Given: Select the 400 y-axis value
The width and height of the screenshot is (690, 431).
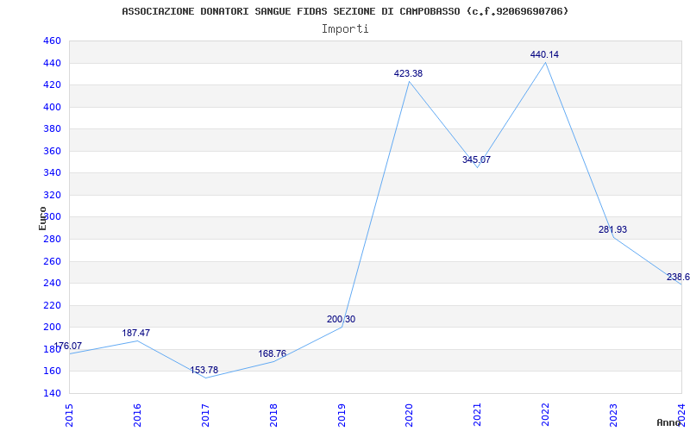Looking at the screenshot, I should coord(52,107).
